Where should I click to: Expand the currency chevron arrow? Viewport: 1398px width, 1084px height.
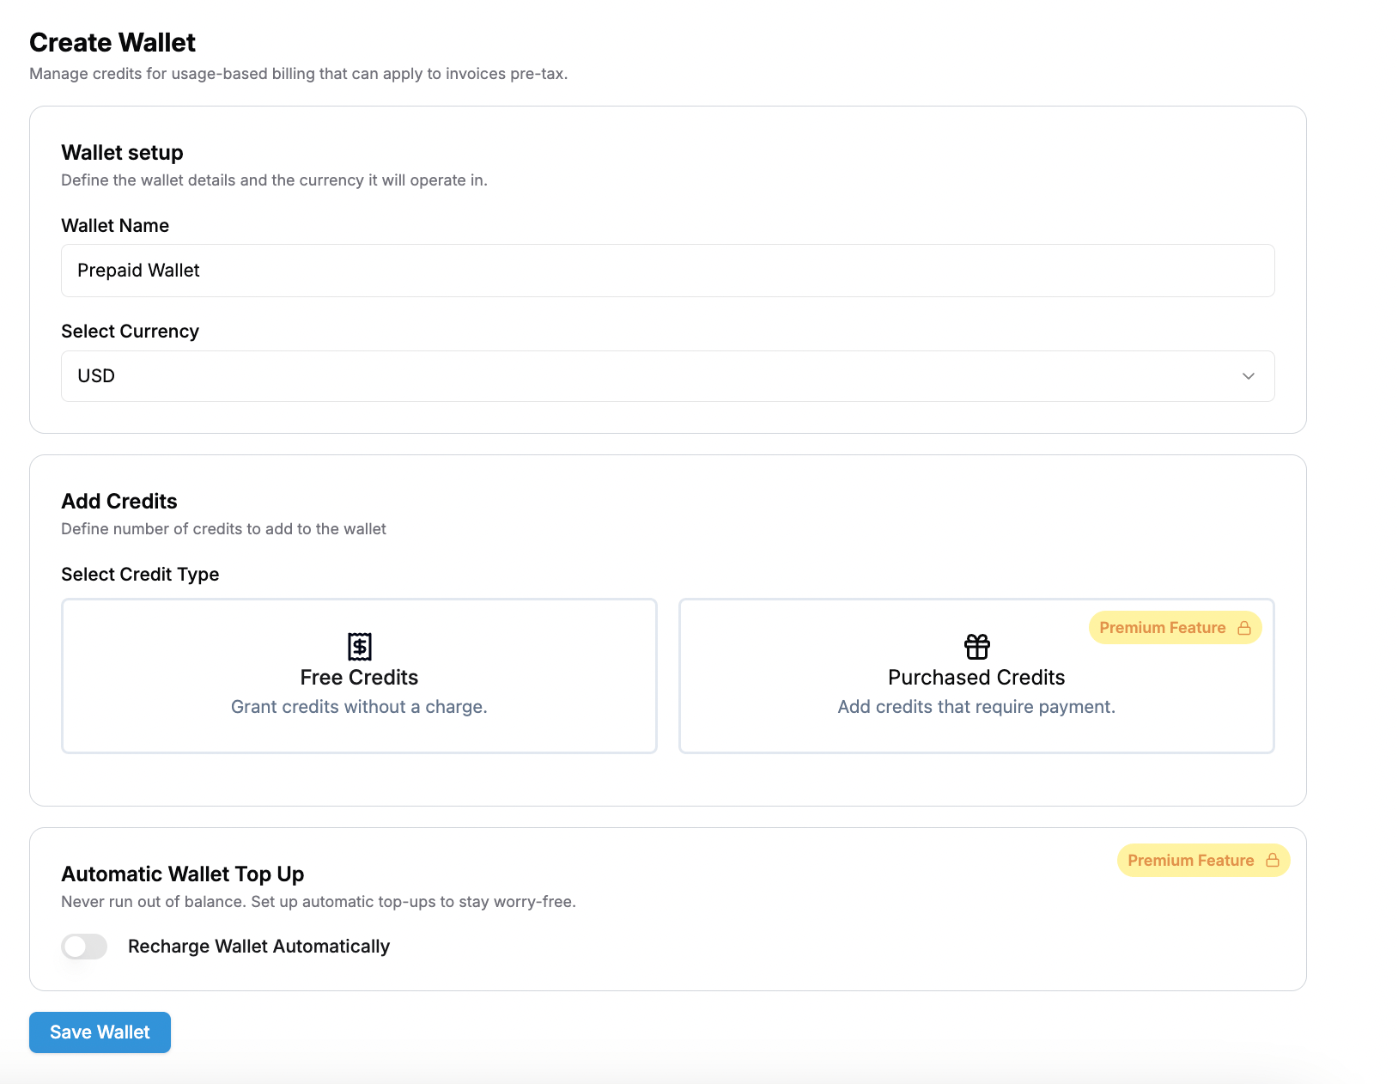click(x=1249, y=376)
